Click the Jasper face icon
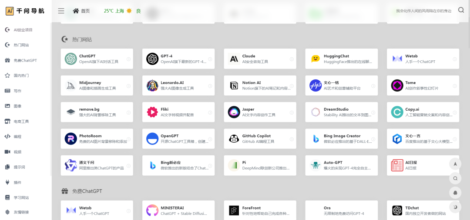The height and width of the screenshot is (220, 470). [x=234, y=112]
